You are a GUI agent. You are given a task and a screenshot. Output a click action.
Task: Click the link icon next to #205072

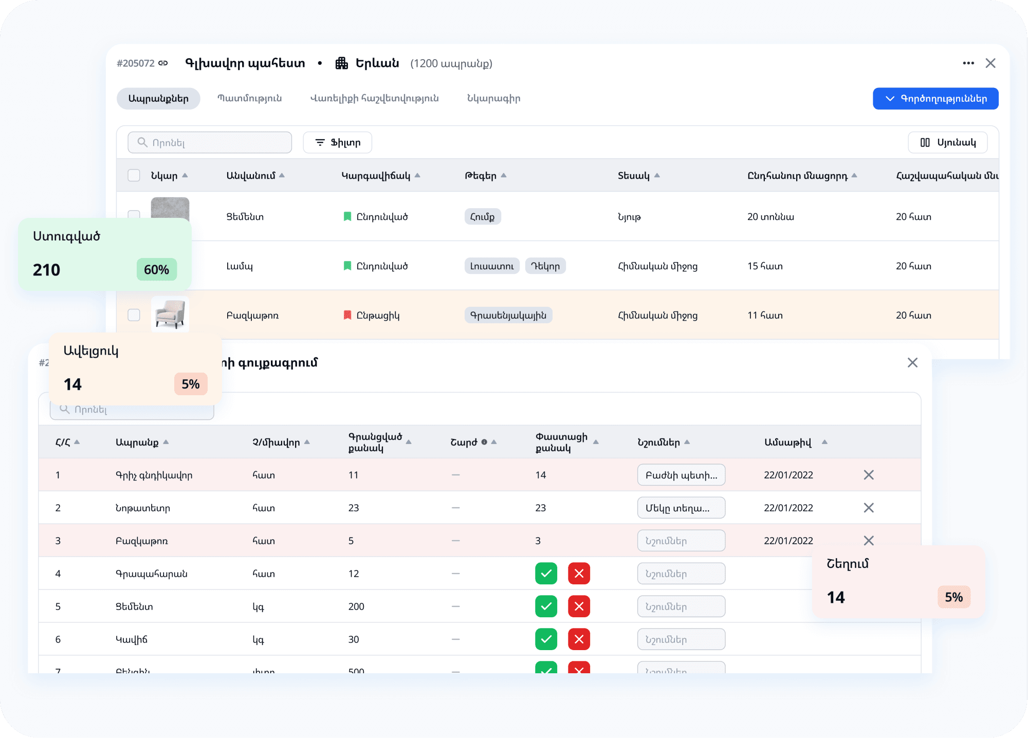coord(163,63)
